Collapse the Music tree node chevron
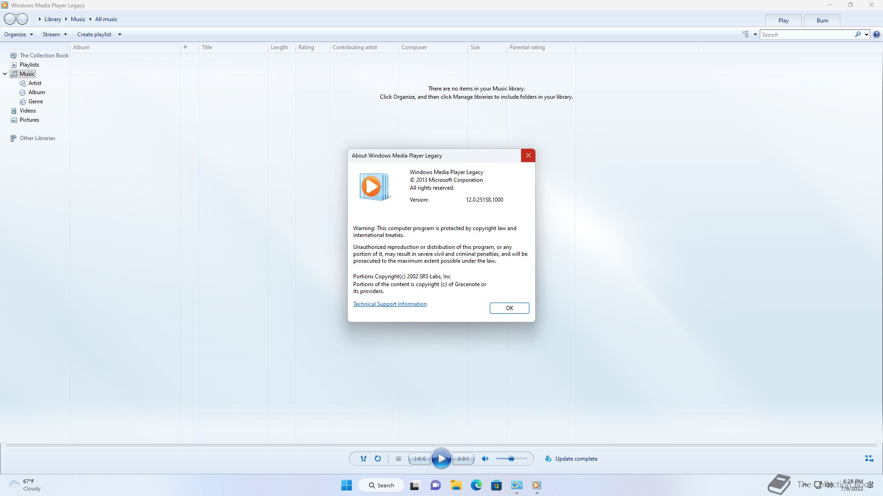This screenshot has width=883, height=496. (x=5, y=74)
